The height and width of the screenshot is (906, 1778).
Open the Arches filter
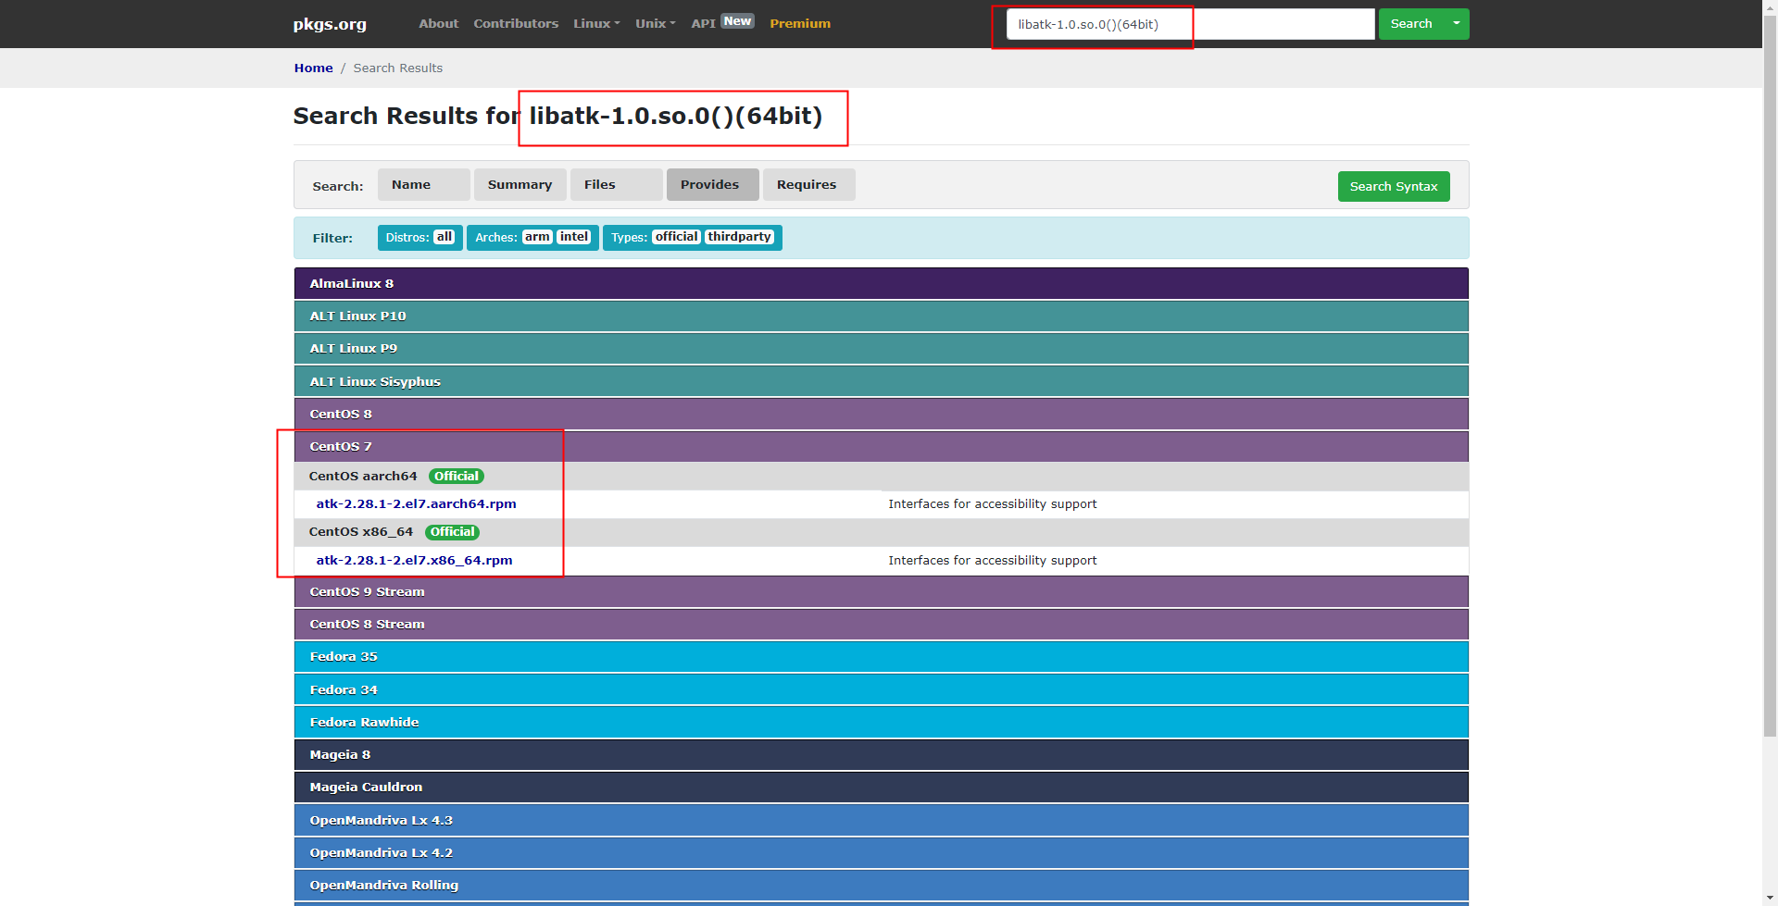click(532, 237)
